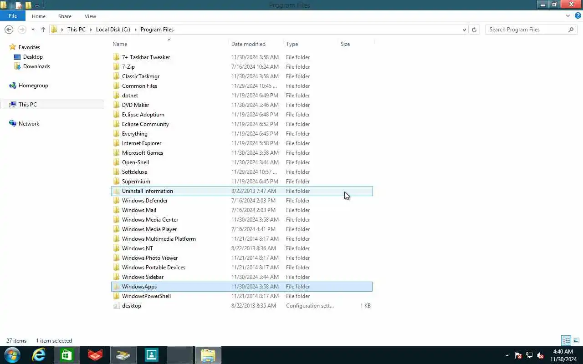Viewport: 583px width, 364px height.
Task: Open Desktop in the navigation pane
Action: click(33, 57)
